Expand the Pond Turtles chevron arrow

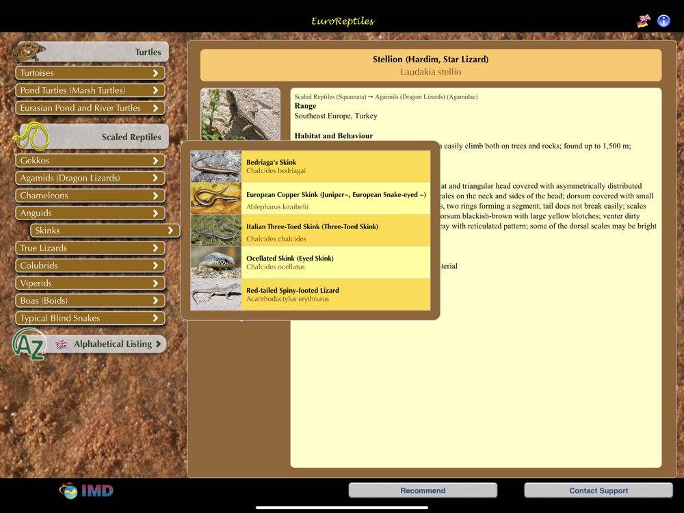(155, 90)
